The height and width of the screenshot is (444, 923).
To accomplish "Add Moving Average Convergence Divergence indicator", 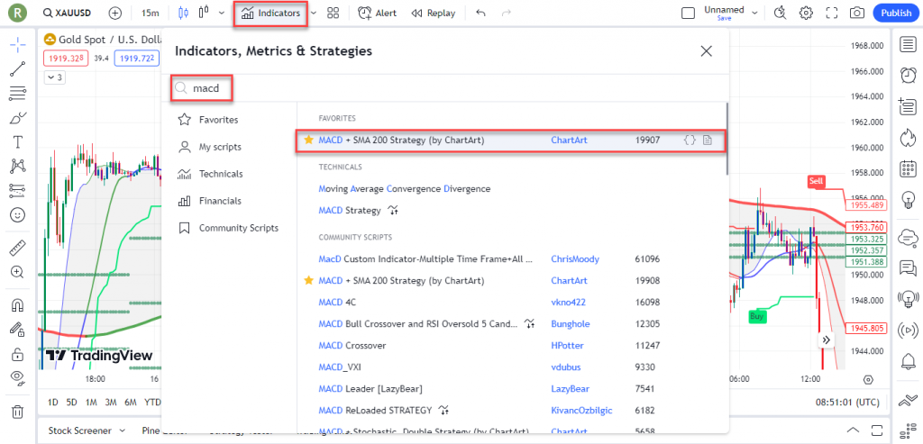I will pyautogui.click(x=405, y=189).
